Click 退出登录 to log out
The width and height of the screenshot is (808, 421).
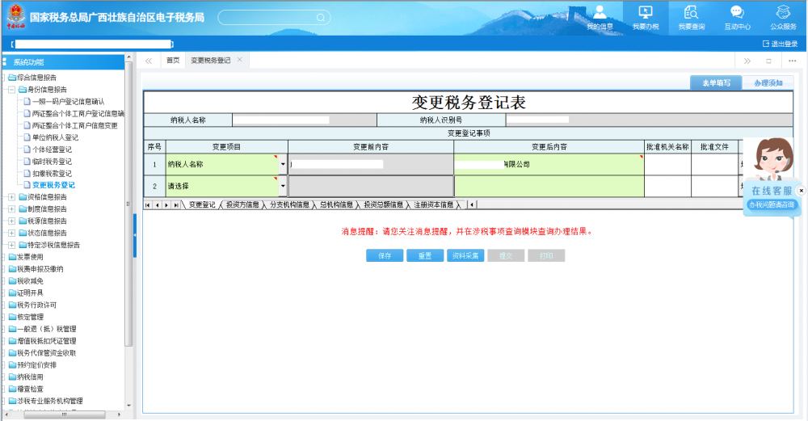(780, 44)
